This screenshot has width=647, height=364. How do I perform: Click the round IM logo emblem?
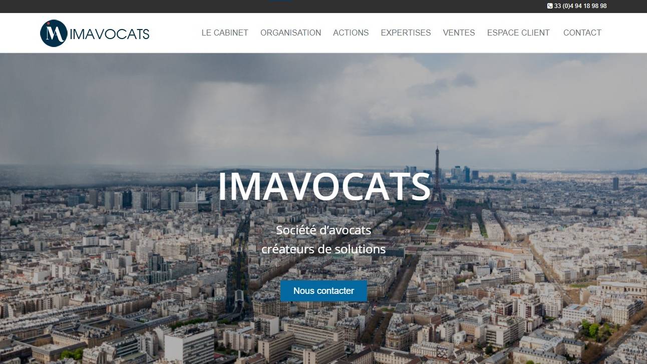54,33
